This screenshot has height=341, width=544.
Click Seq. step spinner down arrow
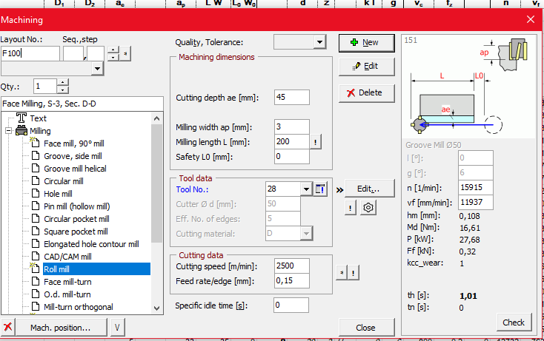[113, 58]
